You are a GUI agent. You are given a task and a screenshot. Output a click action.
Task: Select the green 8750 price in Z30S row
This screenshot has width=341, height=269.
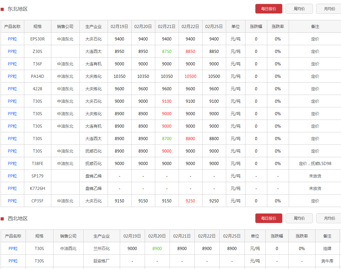[x=167, y=51]
